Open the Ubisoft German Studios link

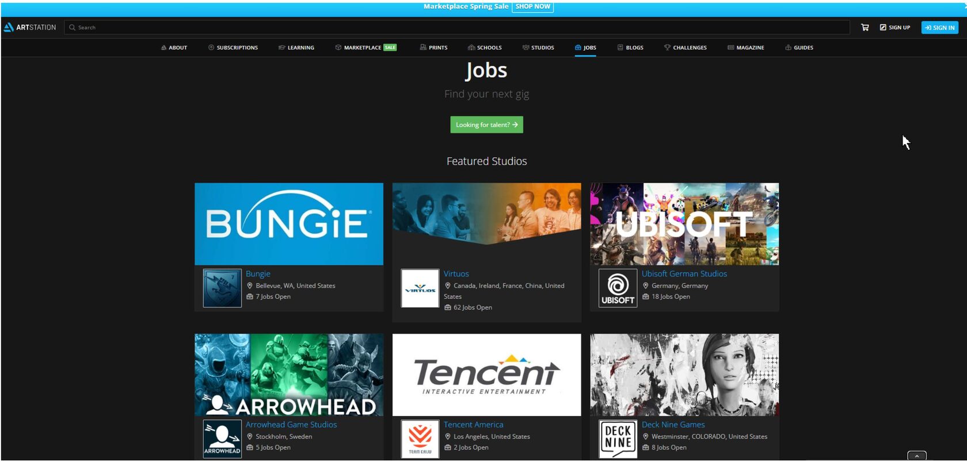click(x=684, y=274)
